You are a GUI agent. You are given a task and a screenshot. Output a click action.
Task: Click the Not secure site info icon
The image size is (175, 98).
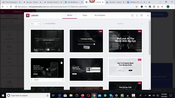tap(16, 7)
